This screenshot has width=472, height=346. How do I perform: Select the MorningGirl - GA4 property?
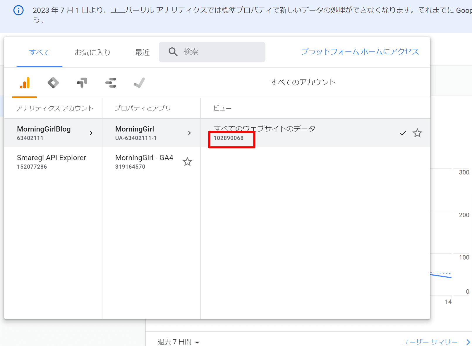tap(151, 162)
